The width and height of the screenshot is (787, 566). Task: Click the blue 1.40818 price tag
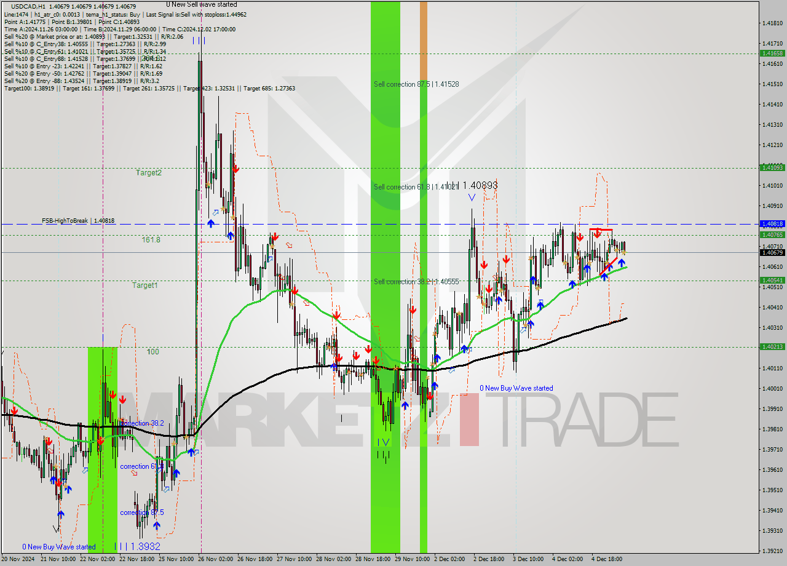(x=772, y=224)
